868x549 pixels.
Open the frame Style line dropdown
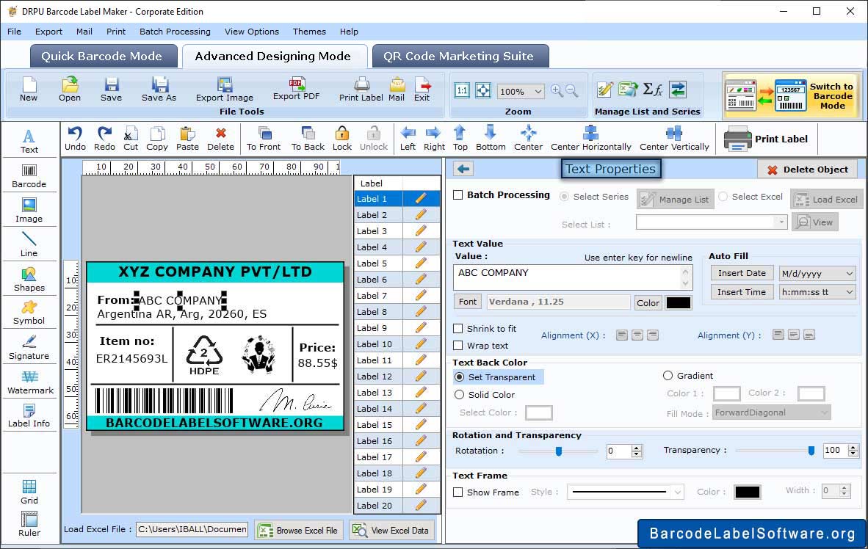click(x=626, y=492)
